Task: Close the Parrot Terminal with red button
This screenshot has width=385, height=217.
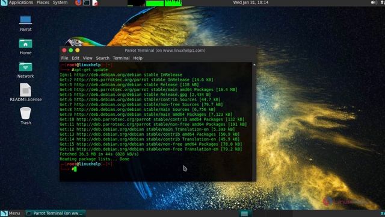Action: coord(64,50)
